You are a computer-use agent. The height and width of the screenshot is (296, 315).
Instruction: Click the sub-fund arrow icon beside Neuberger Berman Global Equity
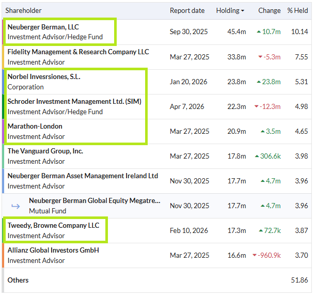[15, 206]
